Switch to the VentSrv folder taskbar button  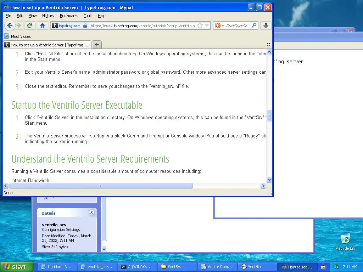pos(177,267)
